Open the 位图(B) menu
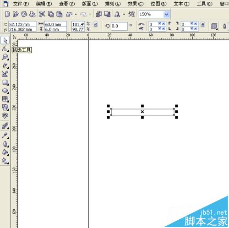This screenshot has width=229, height=228. [158, 4]
